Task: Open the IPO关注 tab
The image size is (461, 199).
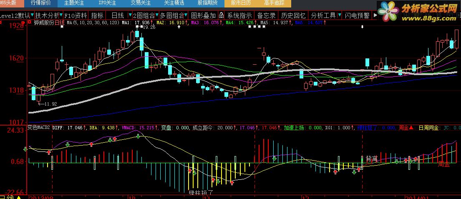Action: [x=107, y=3]
